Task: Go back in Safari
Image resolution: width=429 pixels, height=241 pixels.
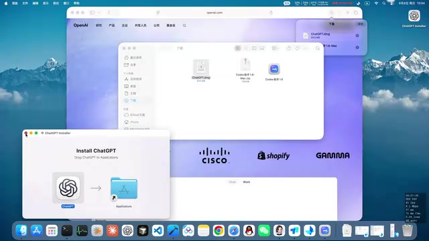Action: [x=109, y=13]
